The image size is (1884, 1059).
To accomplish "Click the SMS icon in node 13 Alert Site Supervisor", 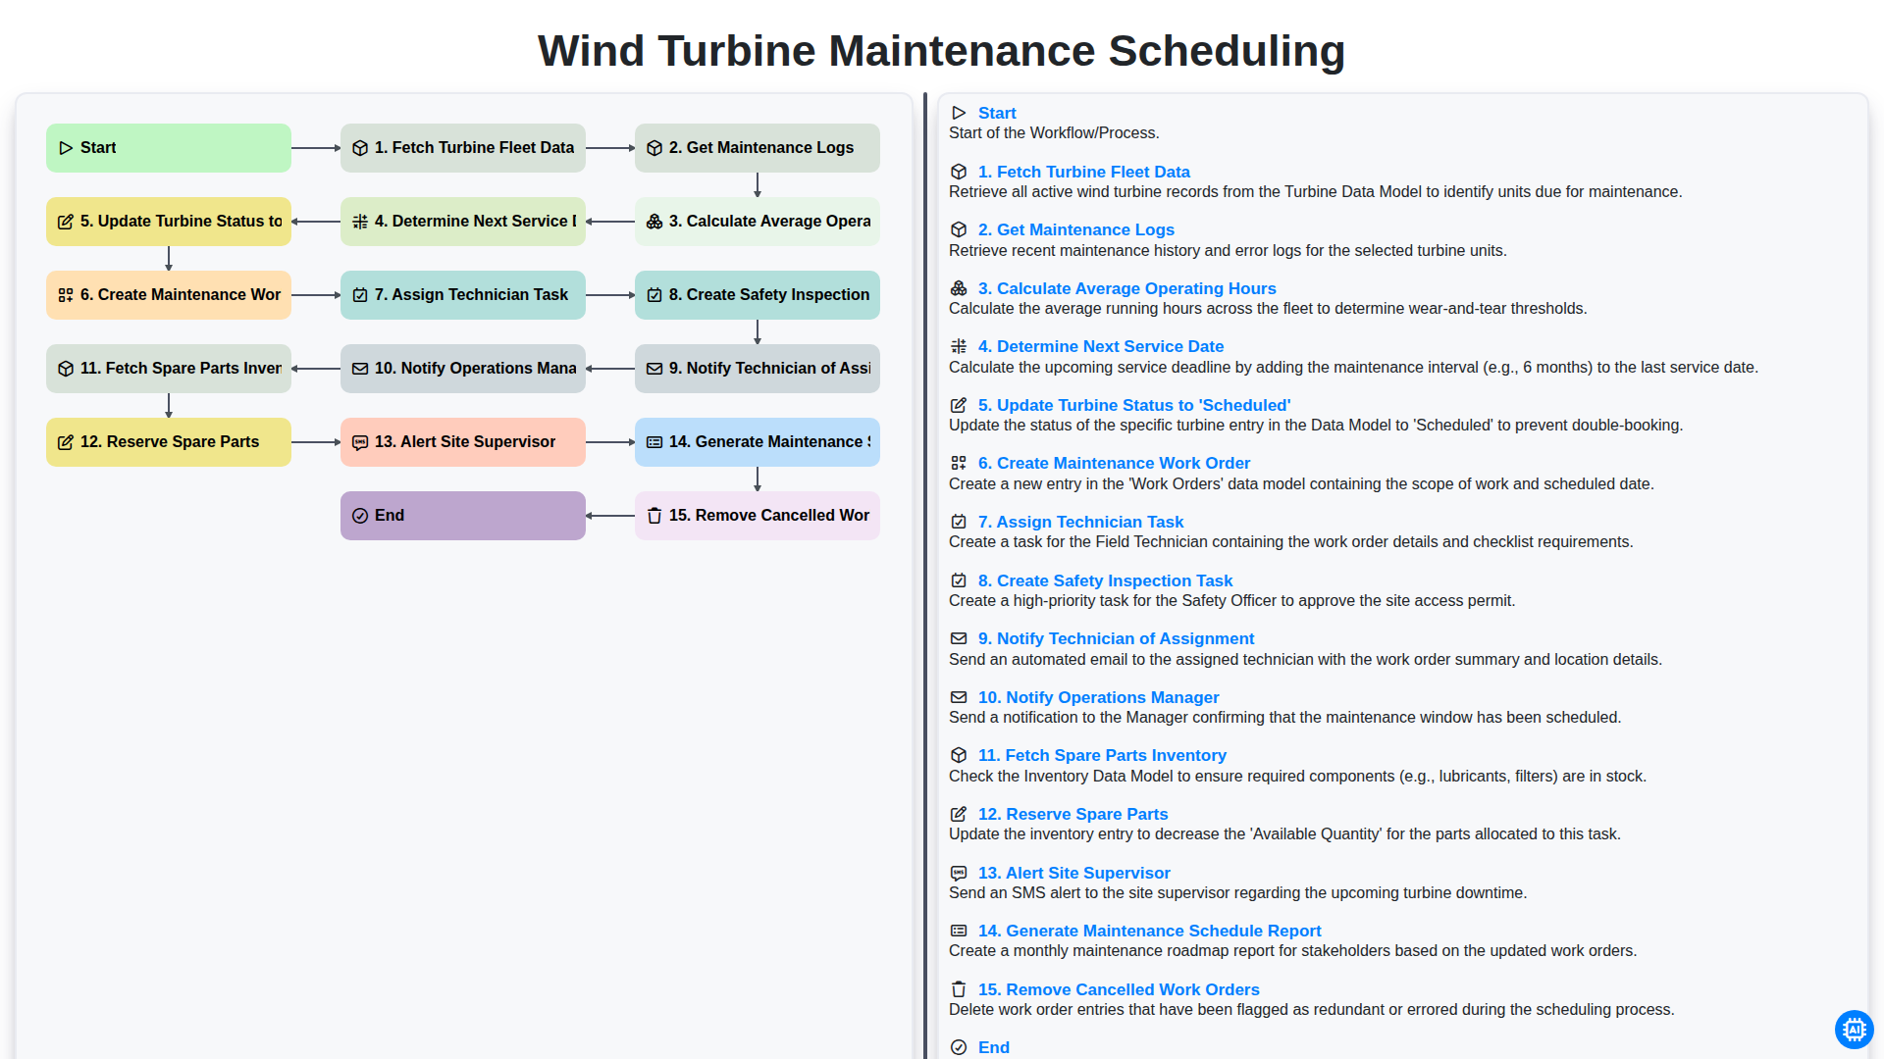I will tap(360, 442).
